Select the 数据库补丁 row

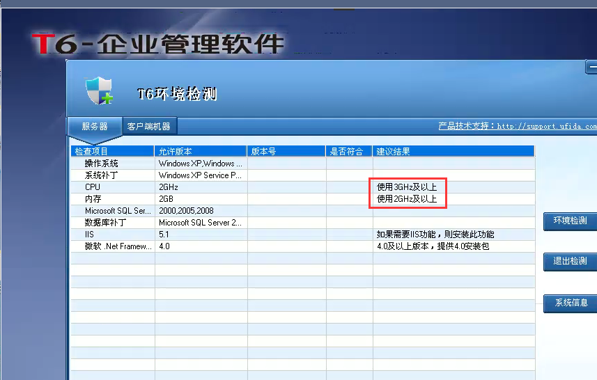pyautogui.click(x=303, y=223)
